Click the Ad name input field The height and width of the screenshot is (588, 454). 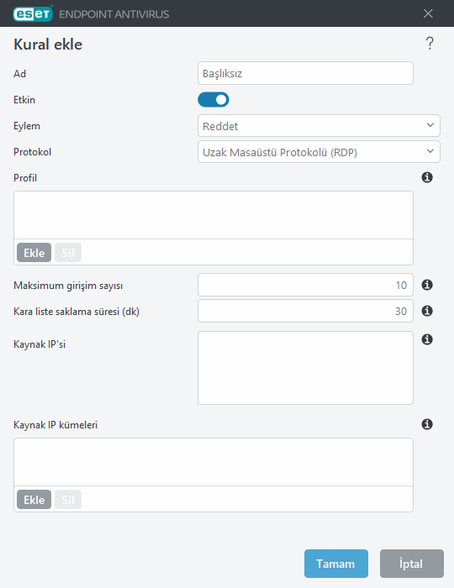point(305,73)
